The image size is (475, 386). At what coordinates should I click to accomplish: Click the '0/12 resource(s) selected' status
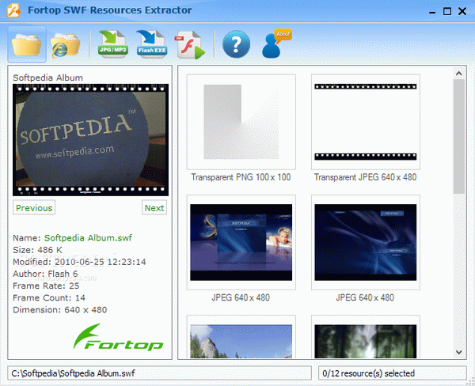point(393,373)
